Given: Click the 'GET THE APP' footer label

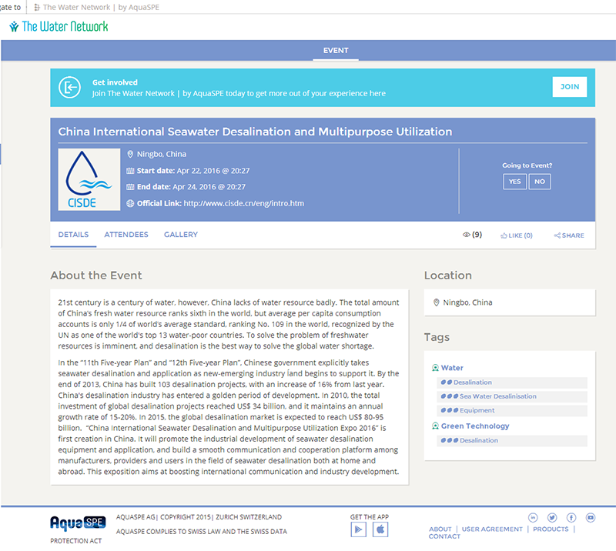Looking at the screenshot, I should (x=370, y=517).
